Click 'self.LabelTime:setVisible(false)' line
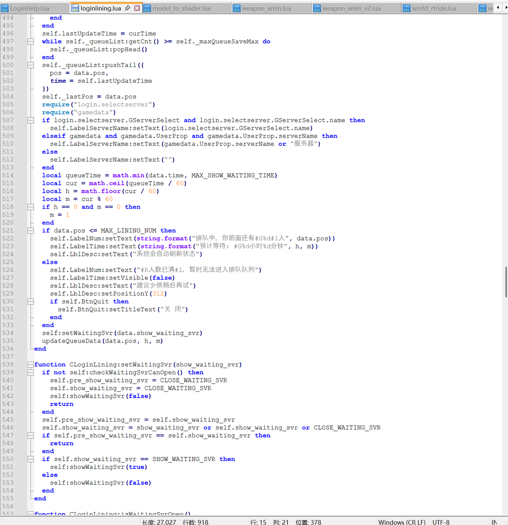Viewport: 508px width, 525px height. [112, 278]
